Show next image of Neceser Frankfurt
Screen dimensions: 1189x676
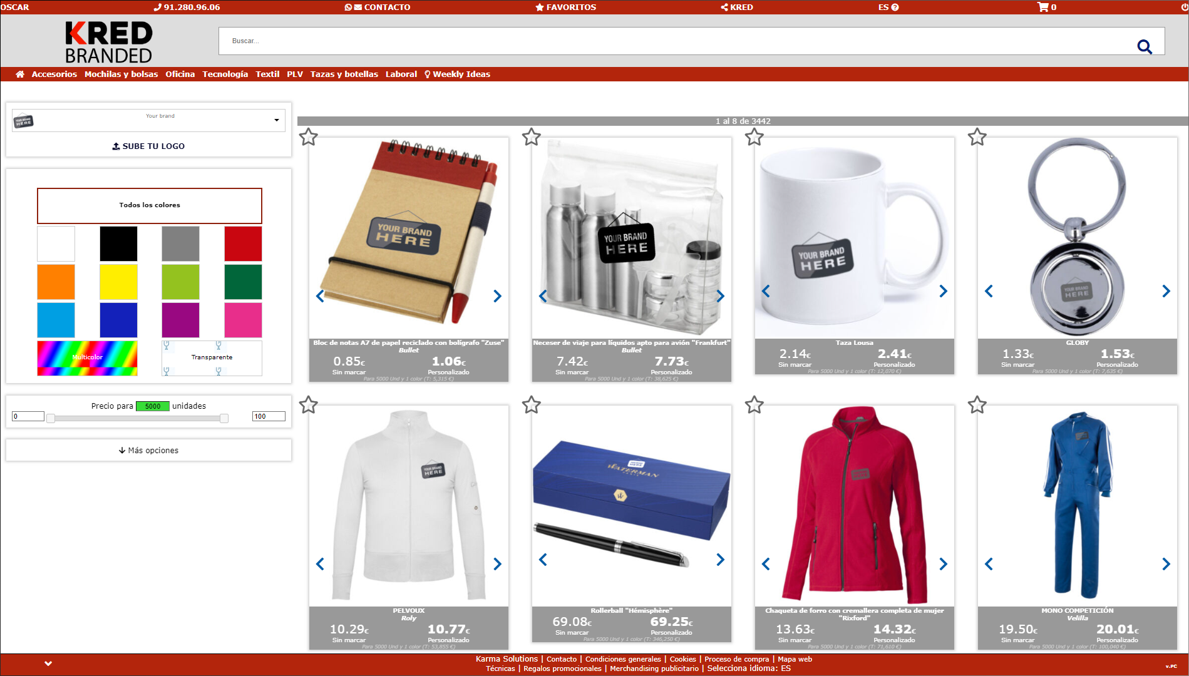pos(720,296)
